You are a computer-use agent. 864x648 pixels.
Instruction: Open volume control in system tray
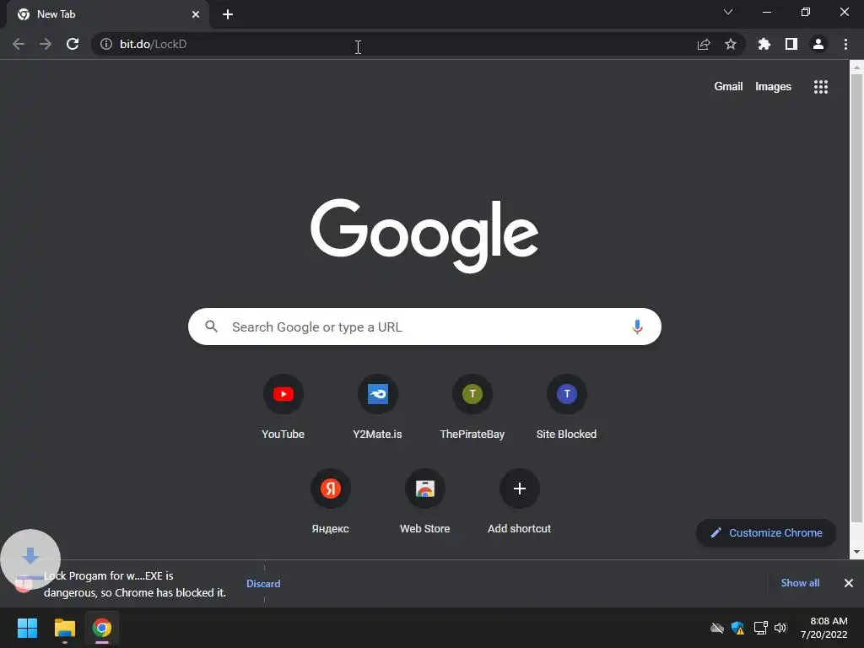point(780,628)
